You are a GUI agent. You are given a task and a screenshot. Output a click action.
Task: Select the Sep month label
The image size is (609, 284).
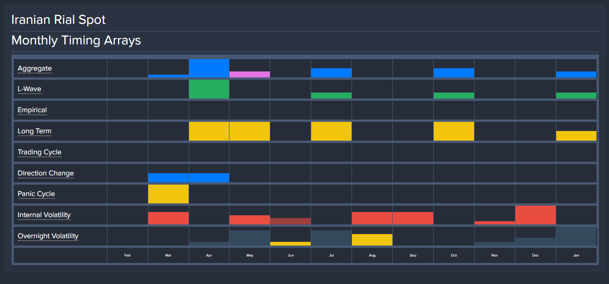pos(413,255)
